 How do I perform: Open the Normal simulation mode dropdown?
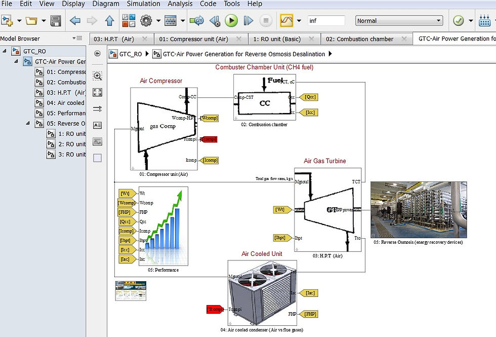point(399,21)
